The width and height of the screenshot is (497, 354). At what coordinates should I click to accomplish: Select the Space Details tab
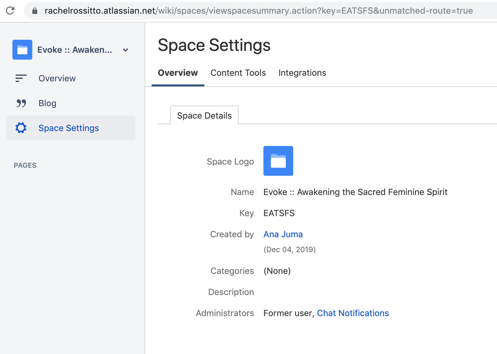(204, 115)
